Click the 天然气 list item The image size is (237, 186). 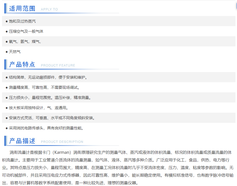coord(15,52)
